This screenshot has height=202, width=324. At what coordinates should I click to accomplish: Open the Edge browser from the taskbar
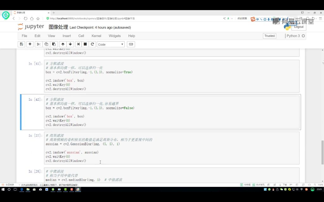click(x=22, y=189)
